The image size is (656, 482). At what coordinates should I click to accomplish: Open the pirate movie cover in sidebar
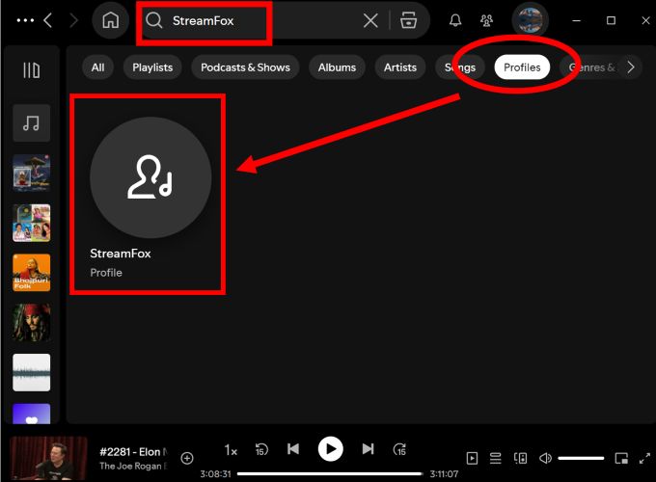click(x=32, y=322)
